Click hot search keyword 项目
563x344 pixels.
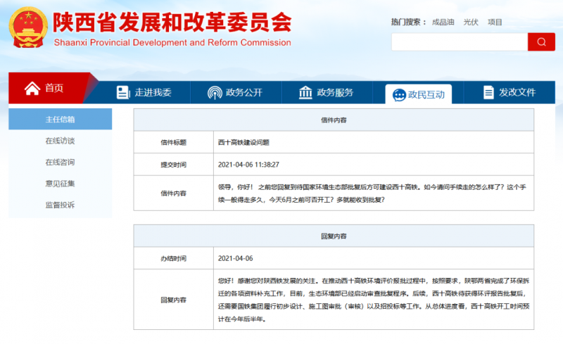tap(495, 22)
